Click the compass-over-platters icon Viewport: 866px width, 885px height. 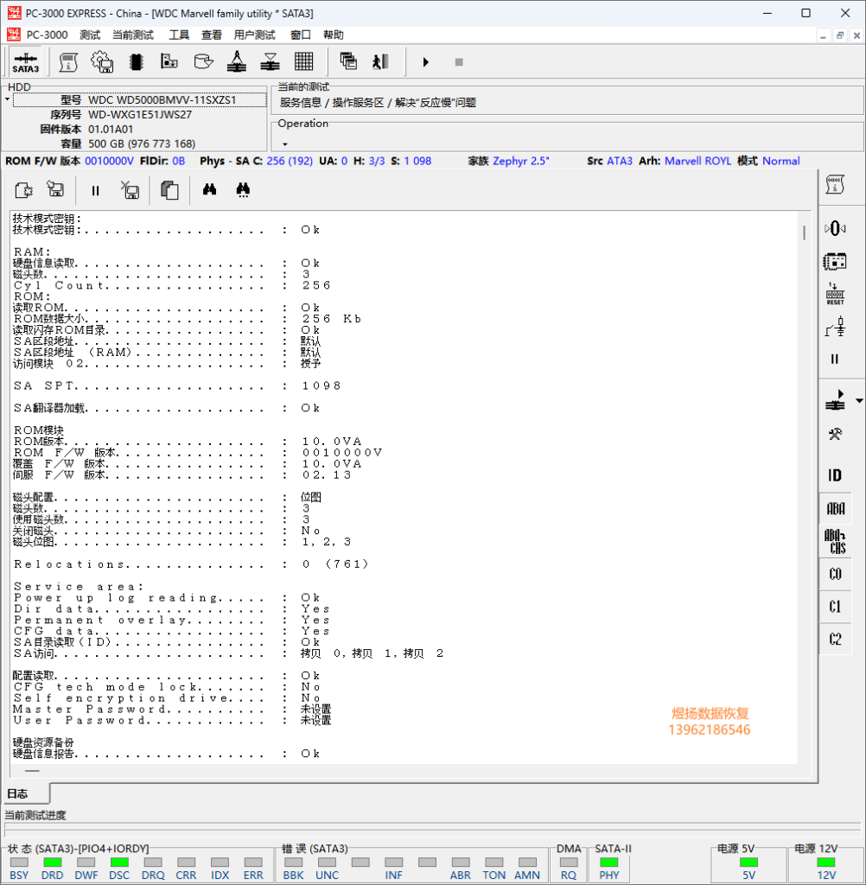pos(237,61)
